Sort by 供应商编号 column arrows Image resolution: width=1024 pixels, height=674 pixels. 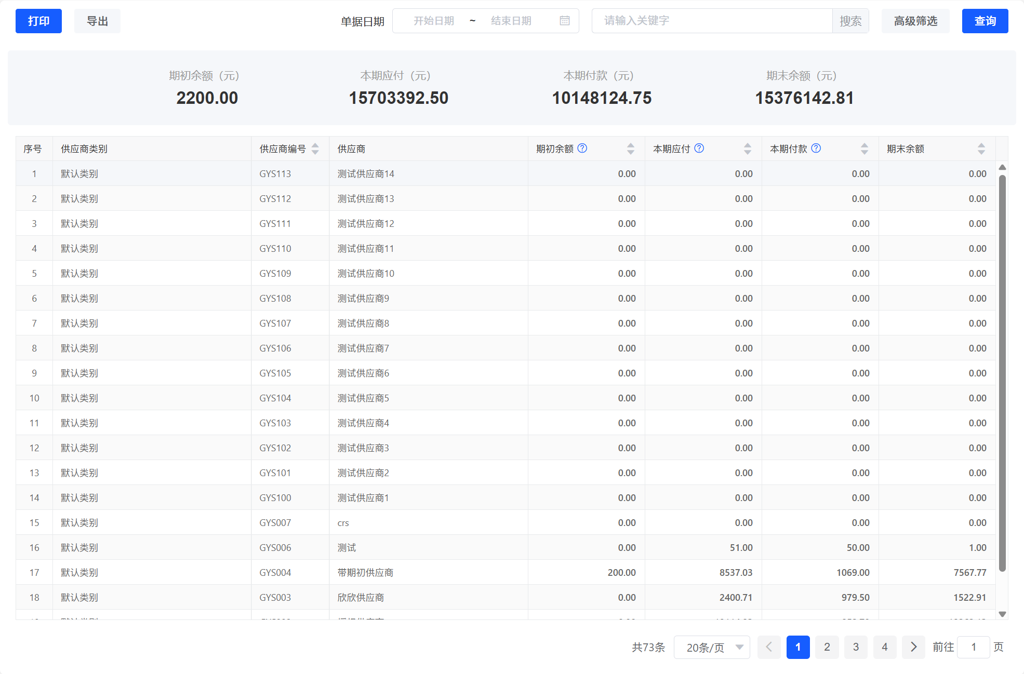pyautogui.click(x=315, y=149)
